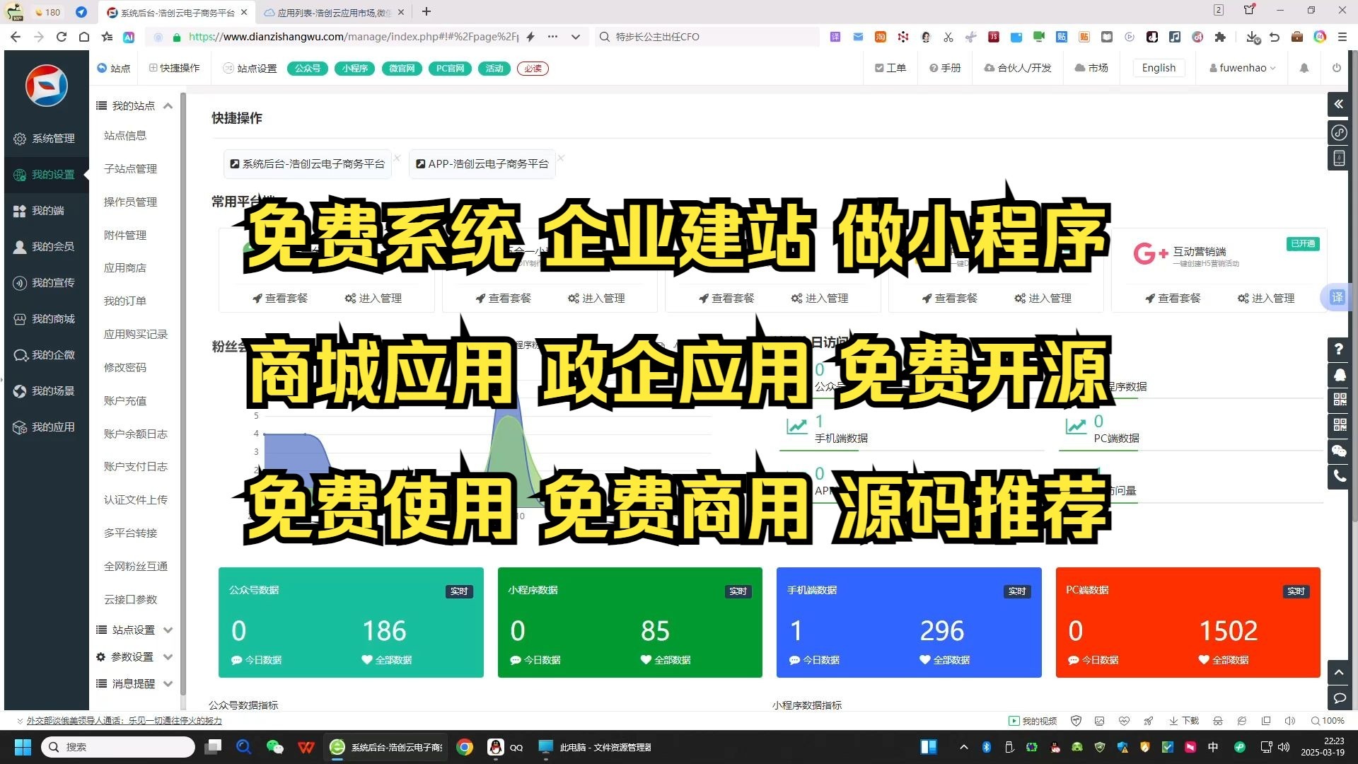Click the power logout icon in header
The height and width of the screenshot is (764, 1358).
1337,68
